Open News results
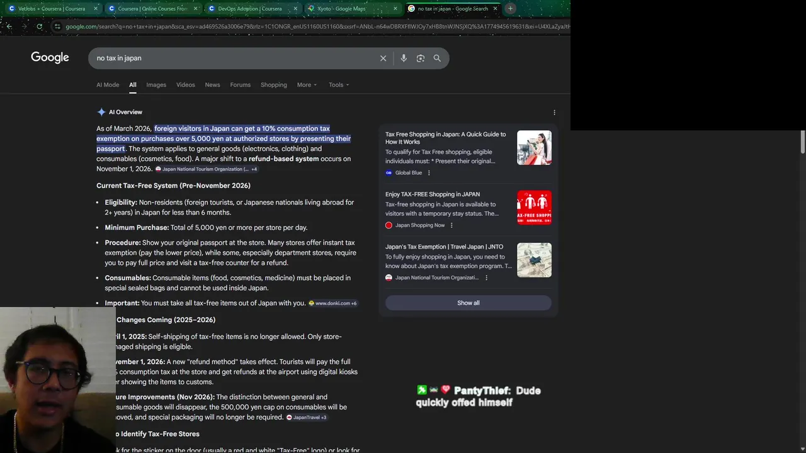Screen dimensions: 806x453 (x=212, y=85)
